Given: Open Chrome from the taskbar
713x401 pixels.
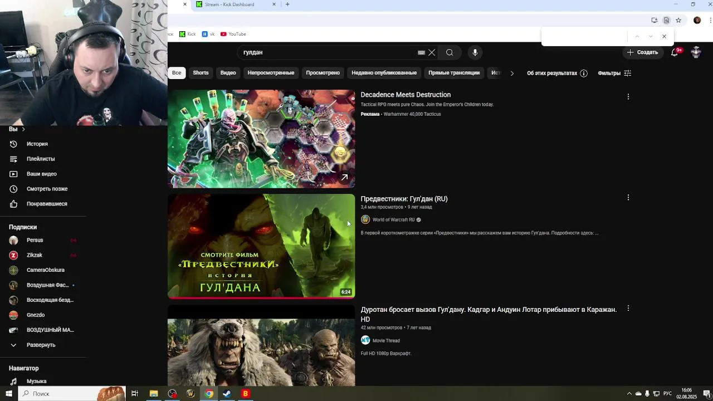Looking at the screenshot, I should pyautogui.click(x=209, y=394).
